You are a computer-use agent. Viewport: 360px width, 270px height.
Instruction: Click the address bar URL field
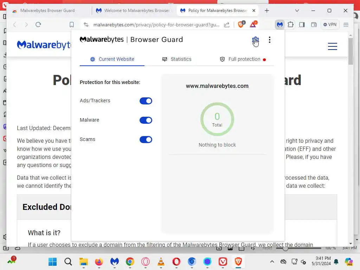click(156, 25)
